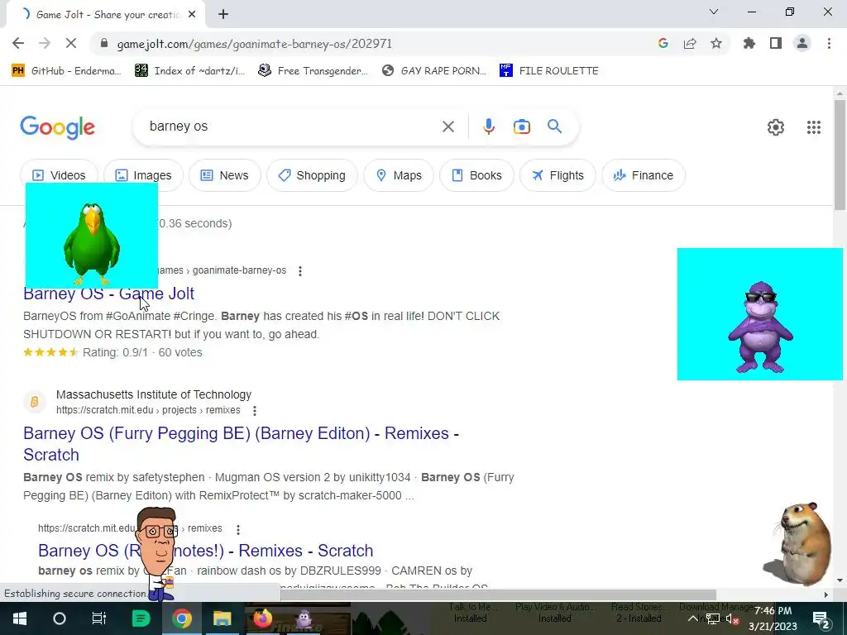This screenshot has width=847, height=635.
Task: Go to the Google logo homepage
Action: pyautogui.click(x=57, y=128)
